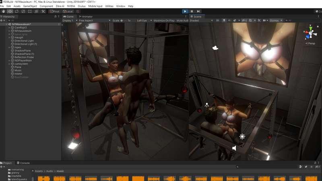322x181 pixels.
Task: Click the Scene orientation gizmo
Action: tap(310, 33)
